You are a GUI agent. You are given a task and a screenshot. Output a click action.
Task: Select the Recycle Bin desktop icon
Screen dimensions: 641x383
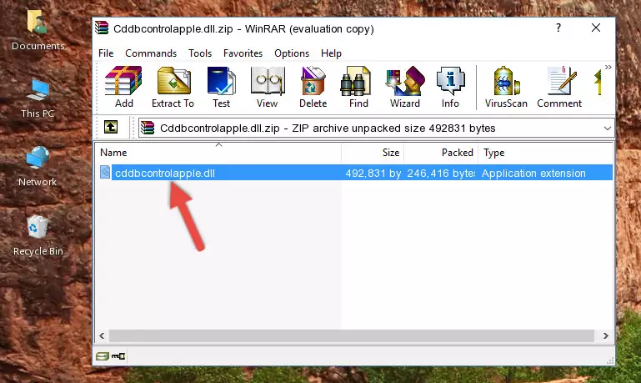pos(38,236)
